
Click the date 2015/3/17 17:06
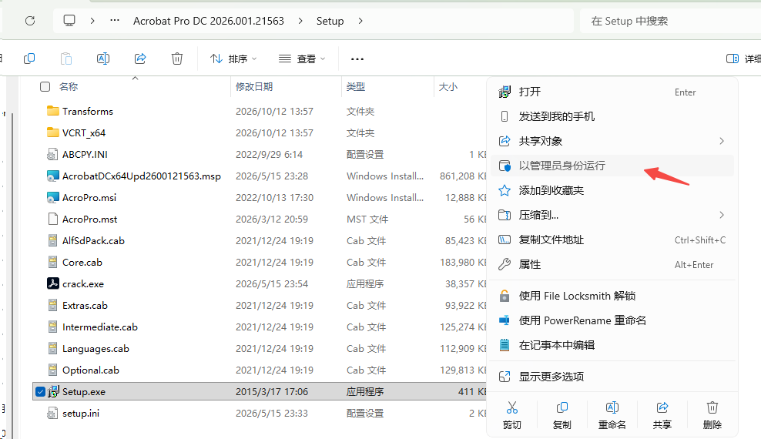pyautogui.click(x=272, y=392)
